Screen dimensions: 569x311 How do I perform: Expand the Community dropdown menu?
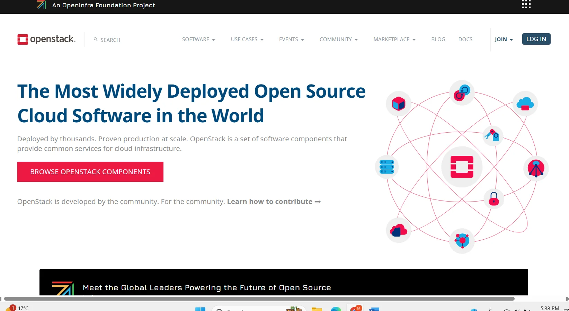pos(339,39)
